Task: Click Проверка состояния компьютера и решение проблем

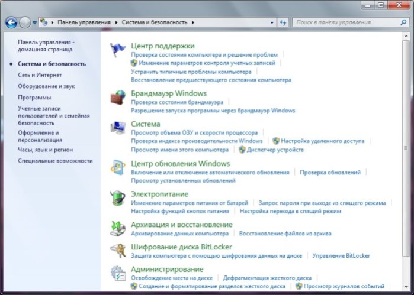Action: 204,55
